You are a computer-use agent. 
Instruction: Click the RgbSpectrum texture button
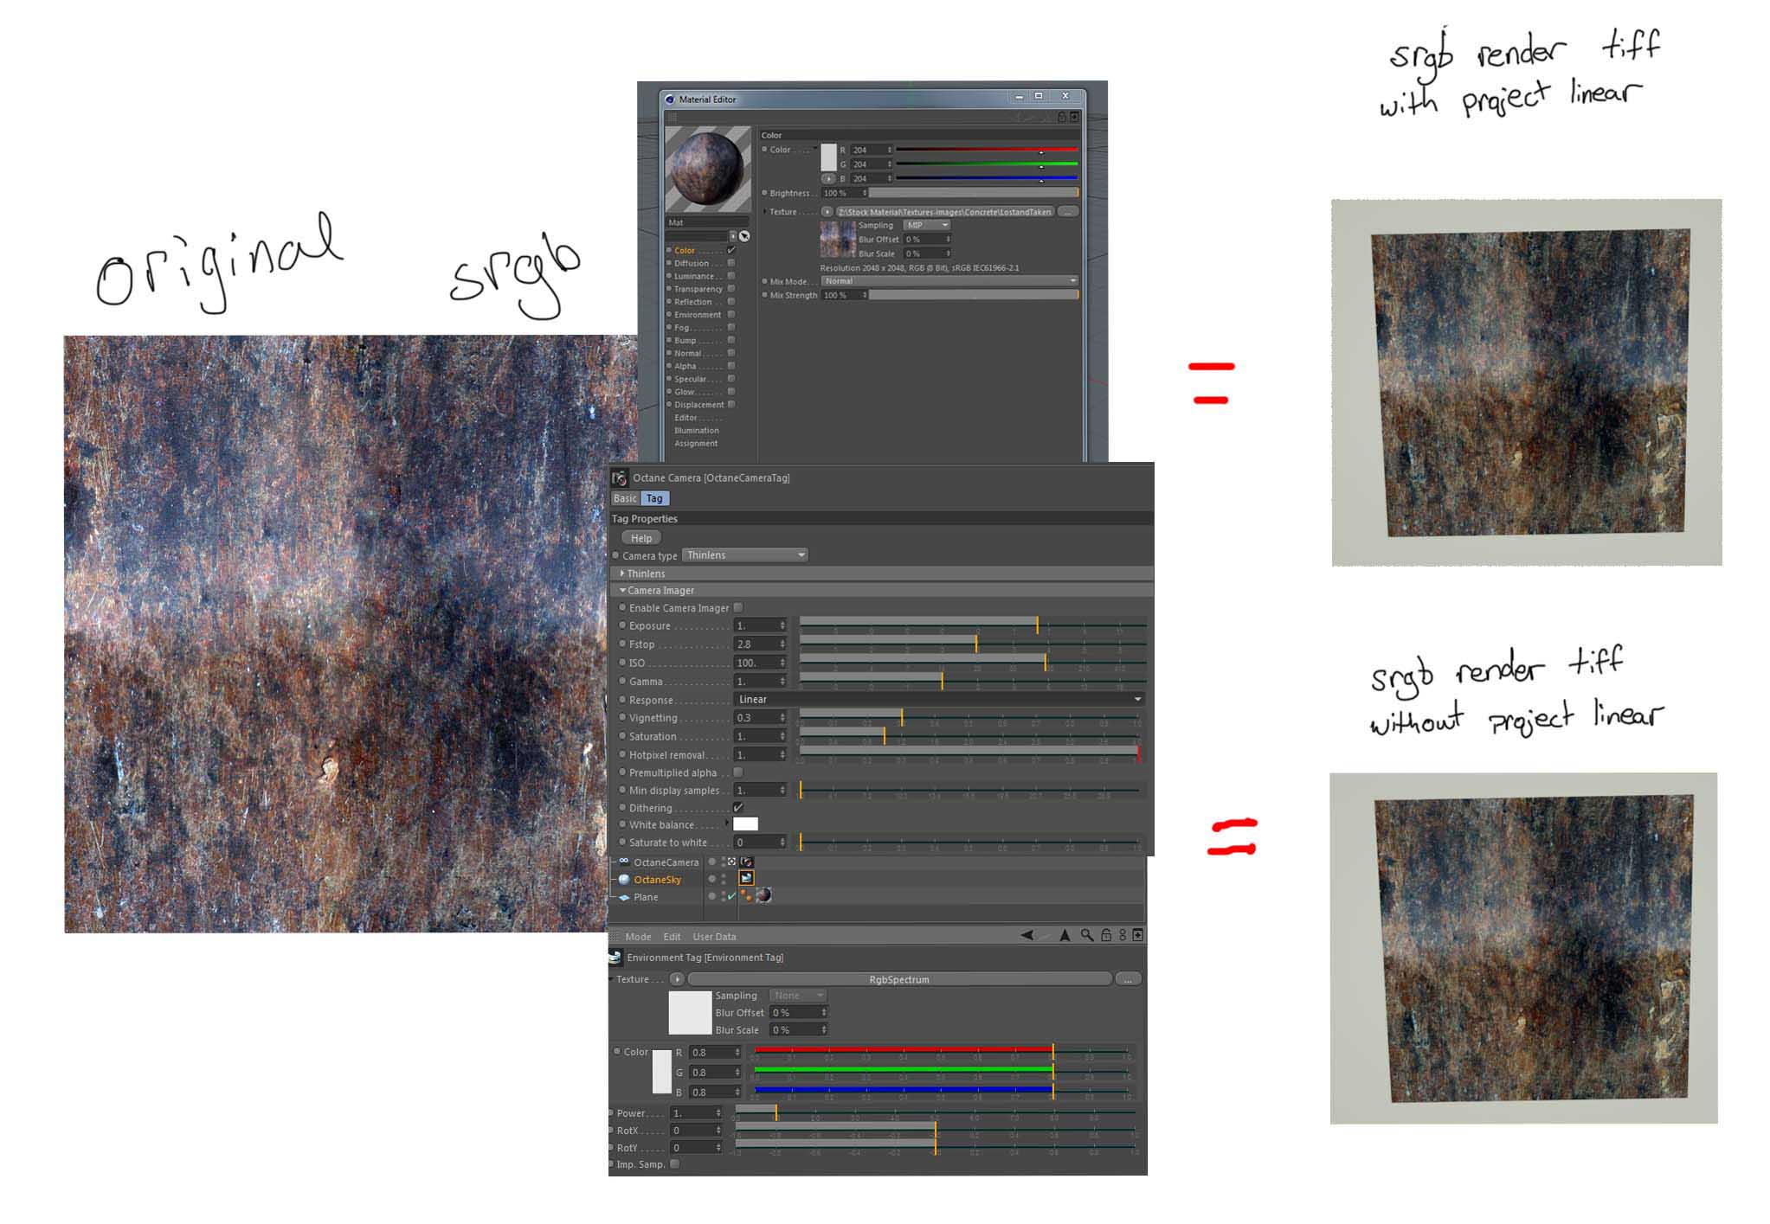(x=898, y=979)
